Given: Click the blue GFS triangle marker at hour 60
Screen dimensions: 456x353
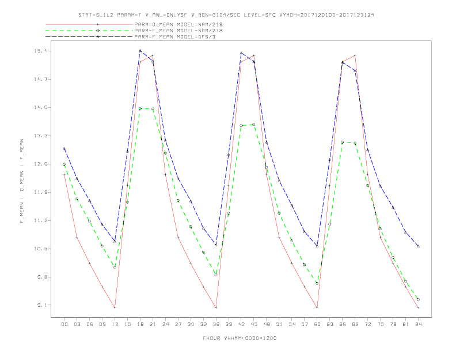Looking at the screenshot, I should coord(317,246).
